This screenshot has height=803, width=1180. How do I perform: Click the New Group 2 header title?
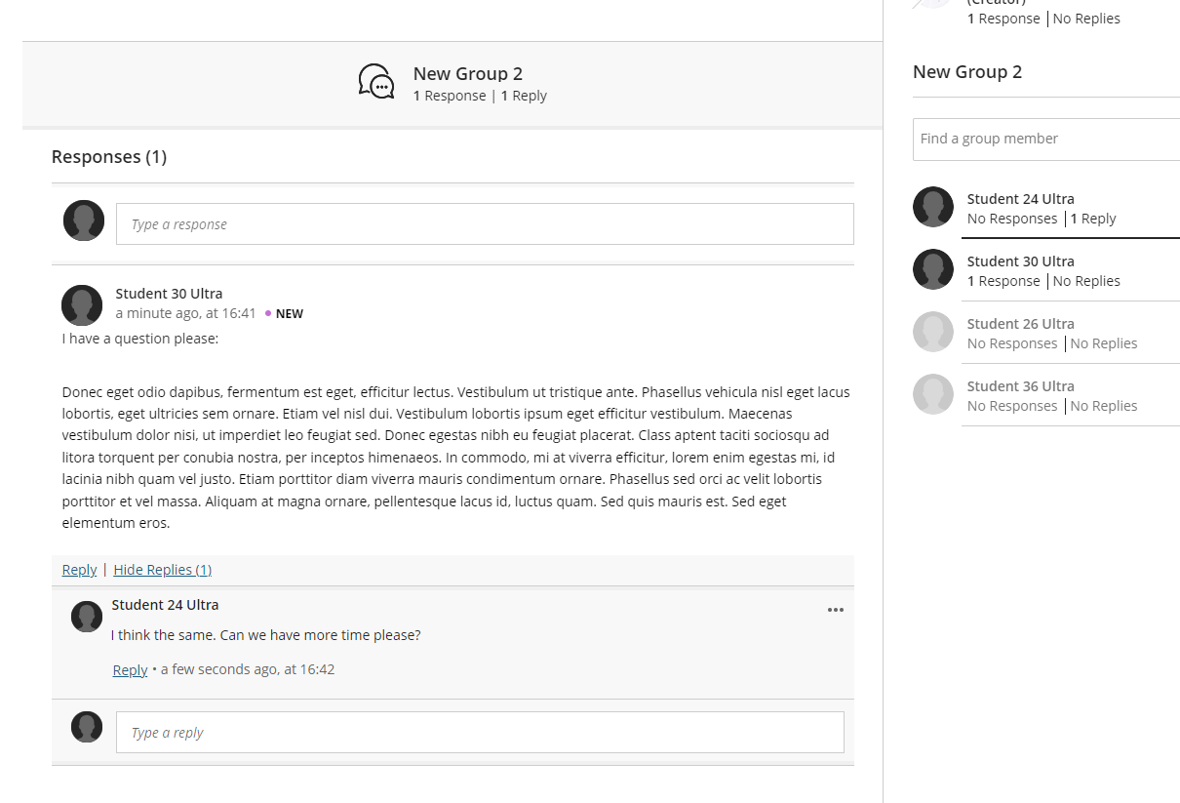(467, 74)
